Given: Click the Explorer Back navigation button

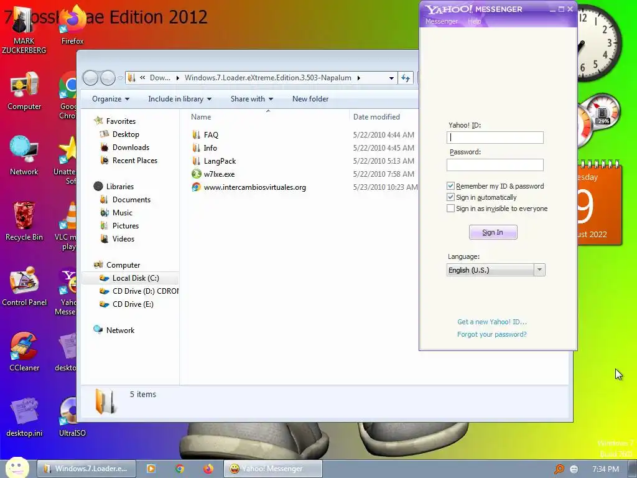Looking at the screenshot, I should (90, 78).
